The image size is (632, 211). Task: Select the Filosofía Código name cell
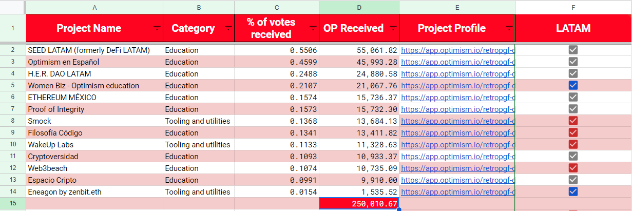94,133
